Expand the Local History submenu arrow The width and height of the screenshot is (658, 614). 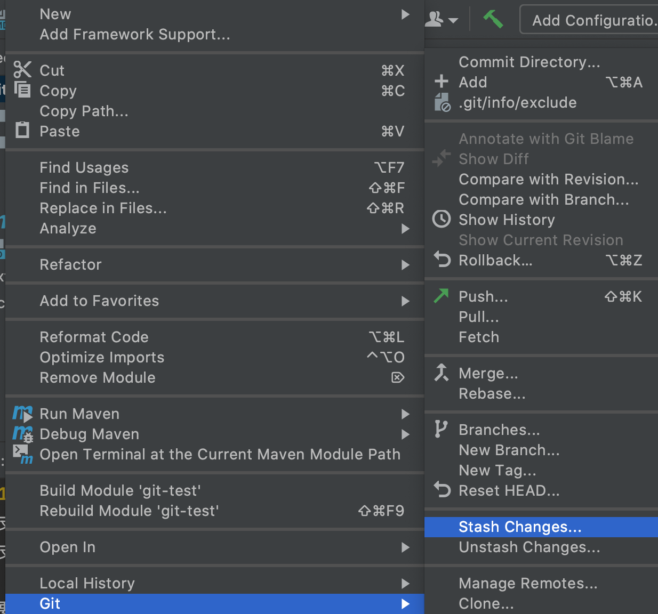pos(405,584)
